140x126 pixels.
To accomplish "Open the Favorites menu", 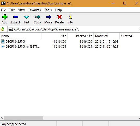I will [x=34, y=10].
